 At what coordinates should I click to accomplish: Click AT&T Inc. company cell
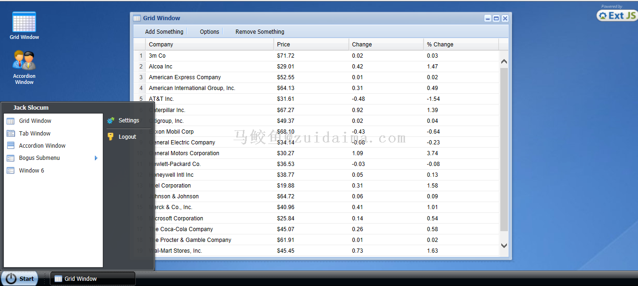coord(210,99)
